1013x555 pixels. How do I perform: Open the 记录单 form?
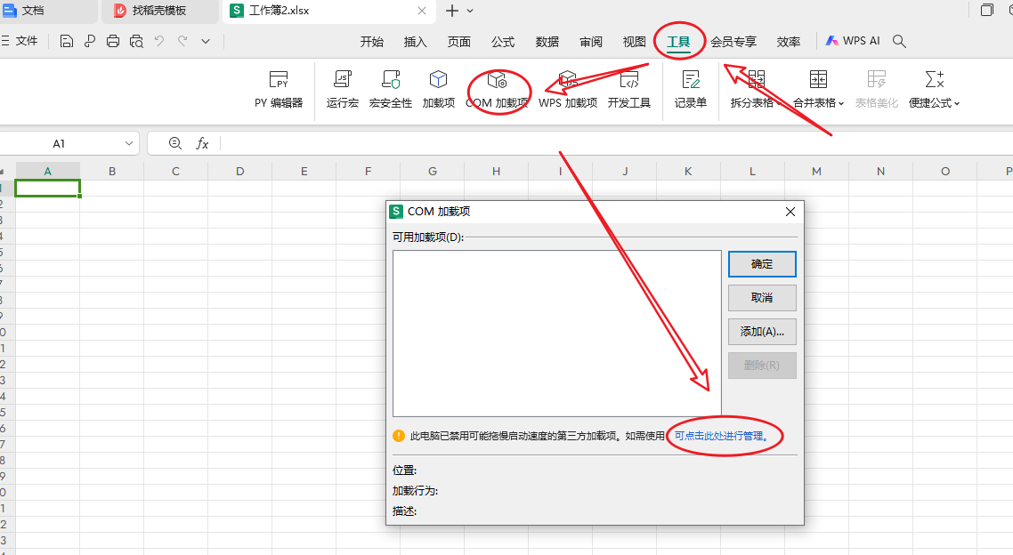coord(690,90)
